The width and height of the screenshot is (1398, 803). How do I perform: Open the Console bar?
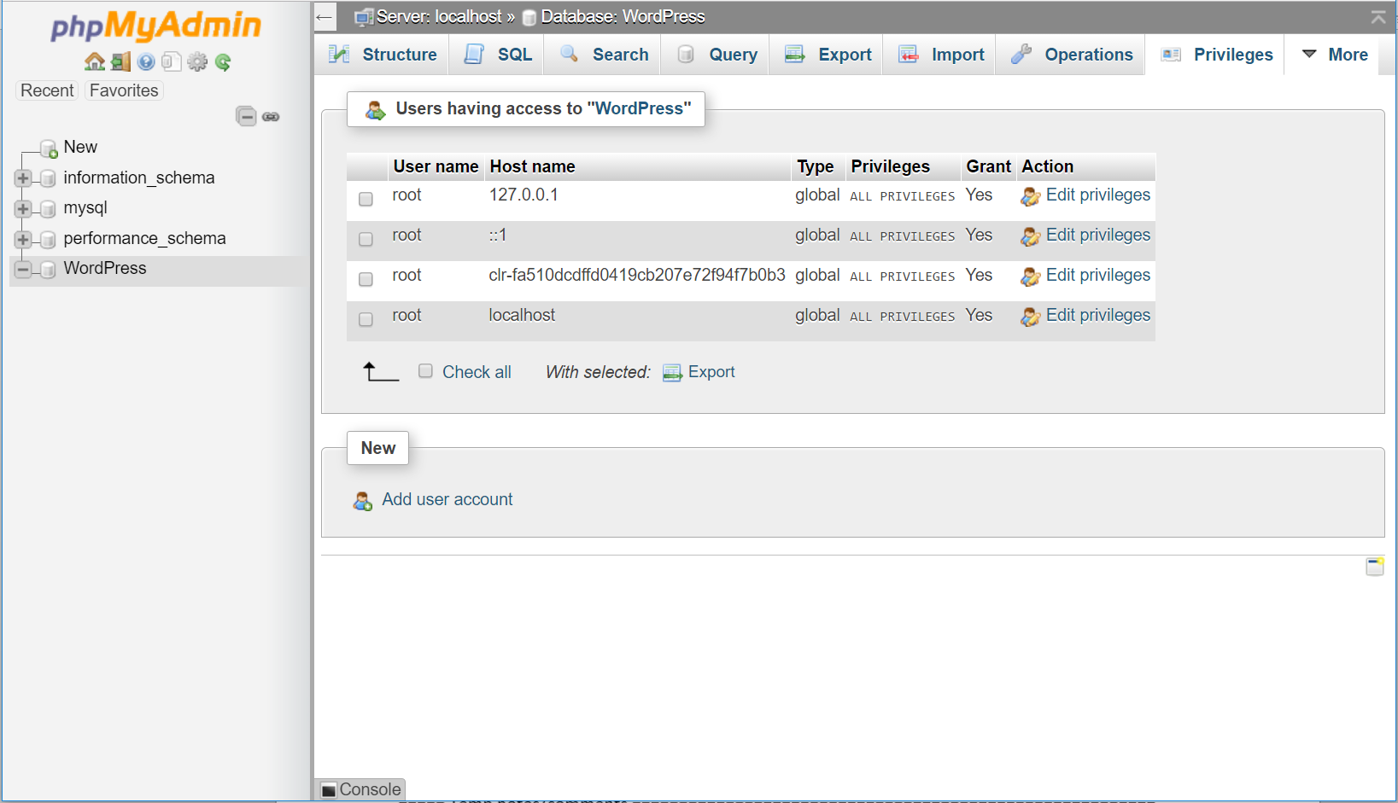[361, 789]
